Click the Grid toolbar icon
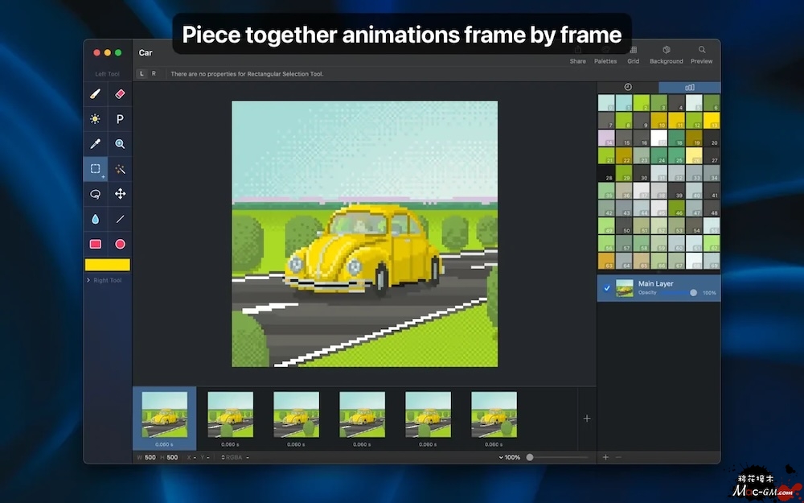Screen dimensions: 804x503 tap(634, 55)
